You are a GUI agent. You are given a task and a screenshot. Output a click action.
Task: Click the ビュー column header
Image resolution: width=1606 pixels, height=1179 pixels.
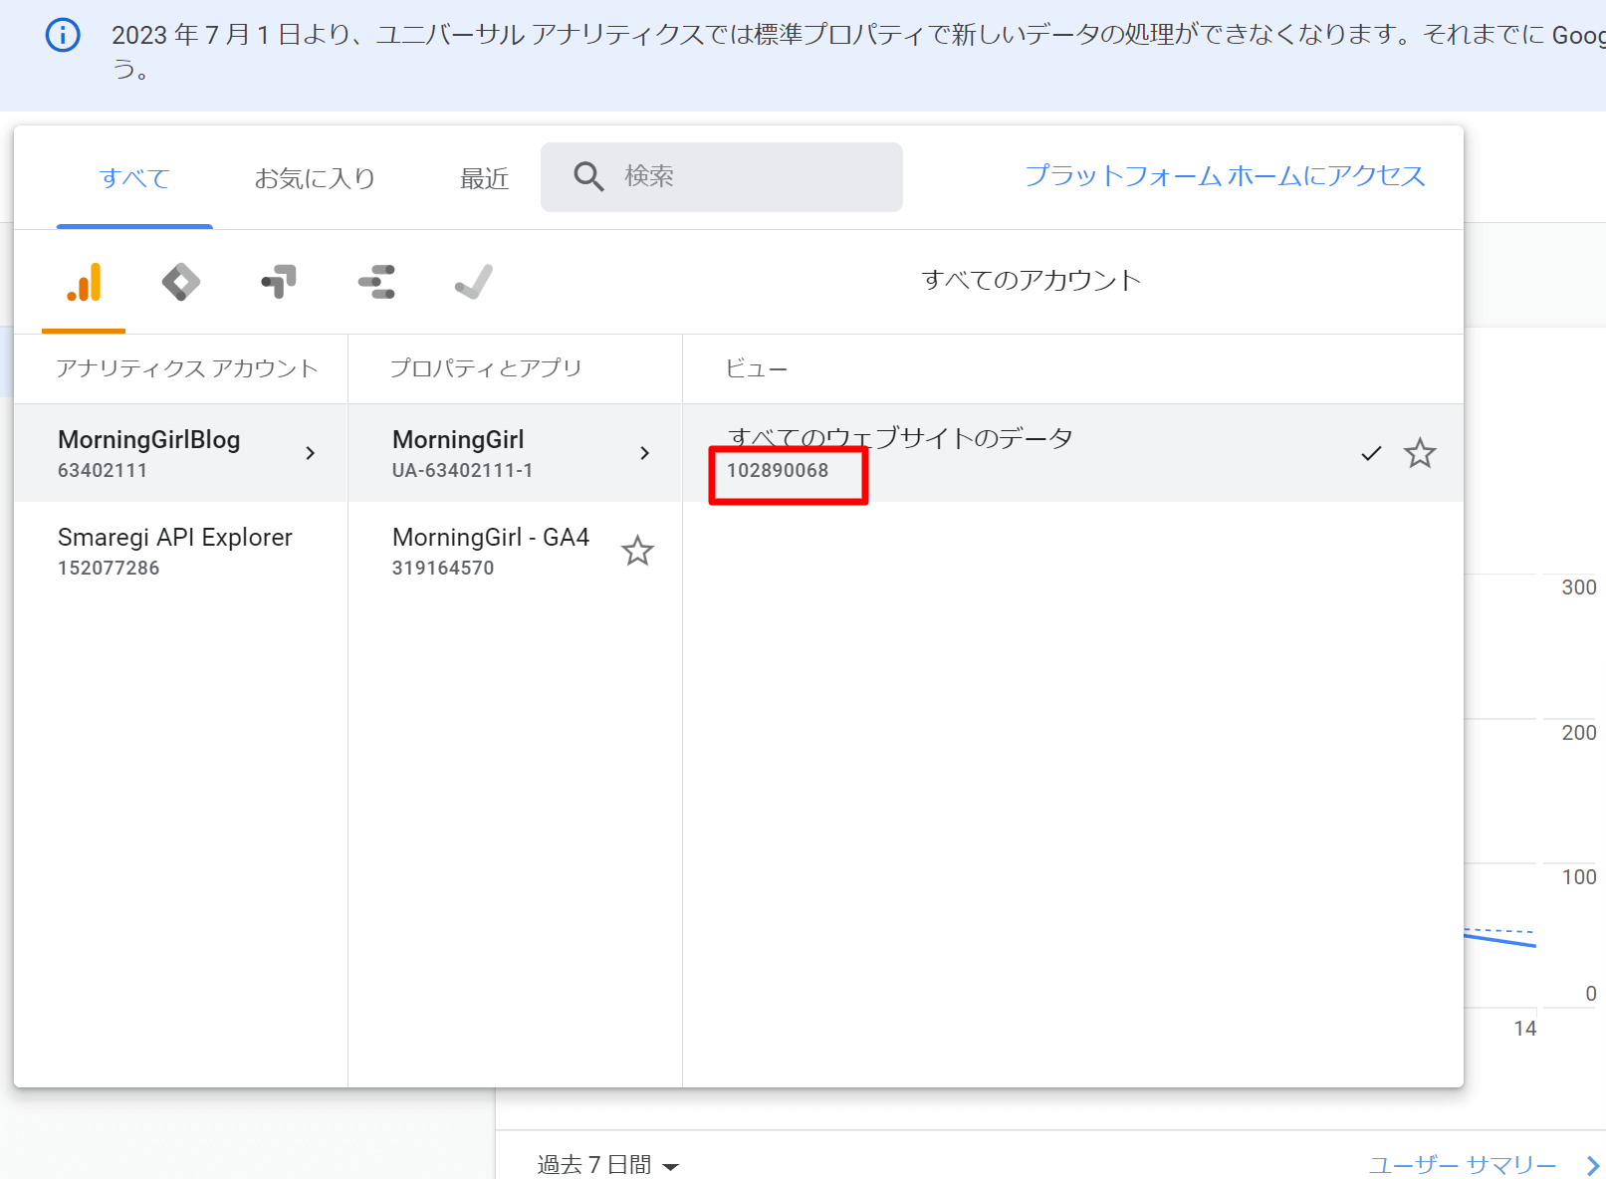757,368
